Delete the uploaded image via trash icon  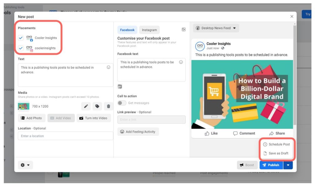(x=108, y=106)
